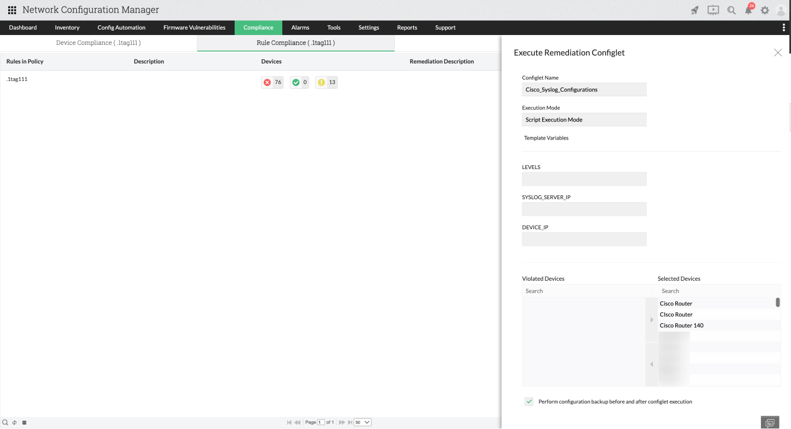Open the video tutorial icon in the top bar
Image resolution: width=791 pixels, height=429 pixels.
coord(713,10)
